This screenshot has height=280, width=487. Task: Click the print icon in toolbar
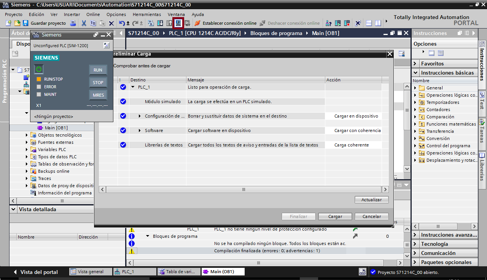coord(73,23)
